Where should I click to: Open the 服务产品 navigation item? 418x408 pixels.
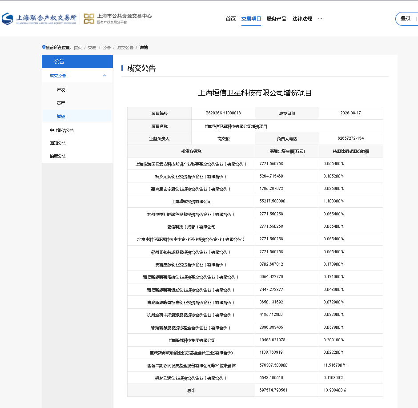(277, 19)
